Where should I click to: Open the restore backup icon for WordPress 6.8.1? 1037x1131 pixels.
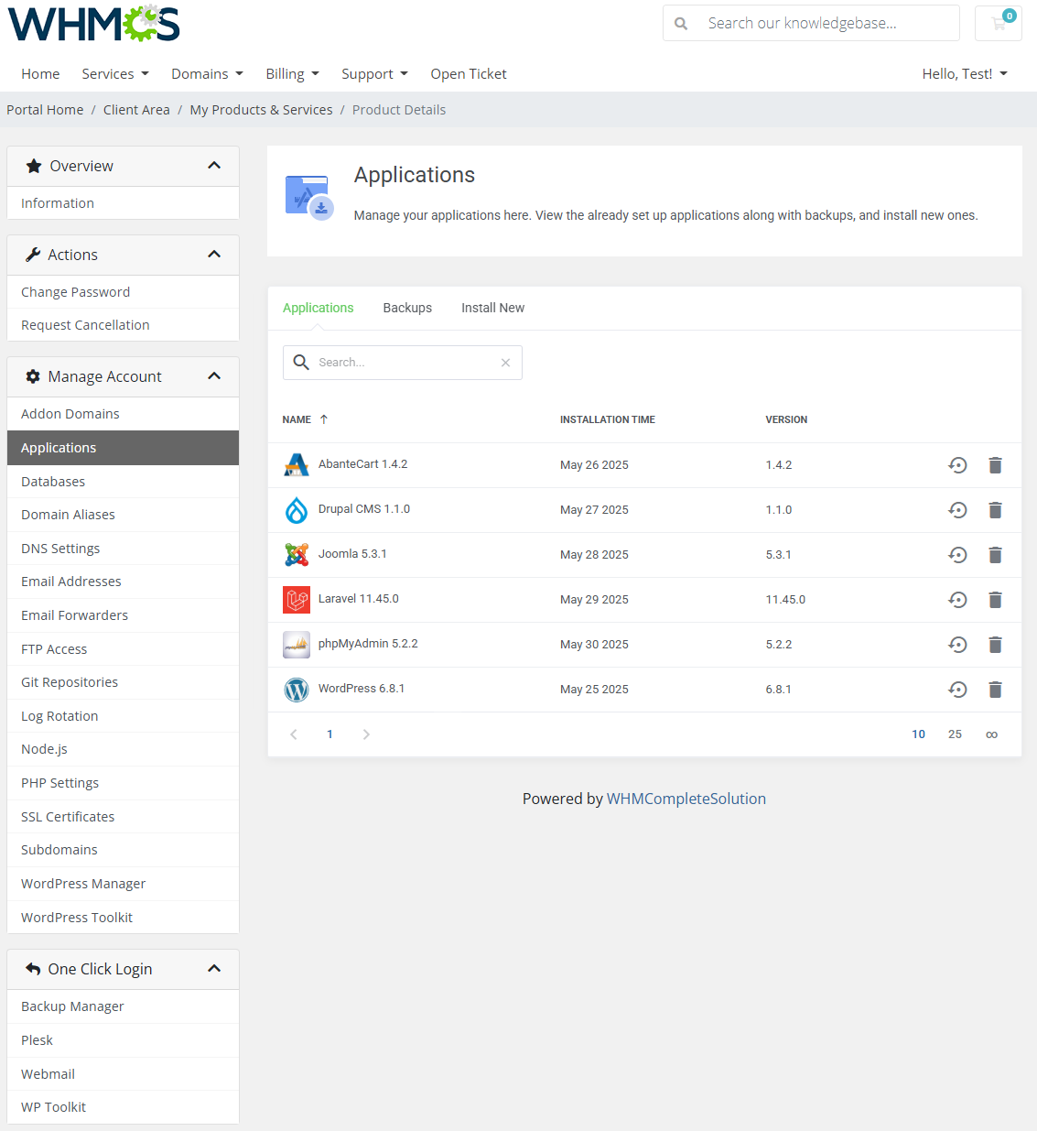tap(957, 689)
